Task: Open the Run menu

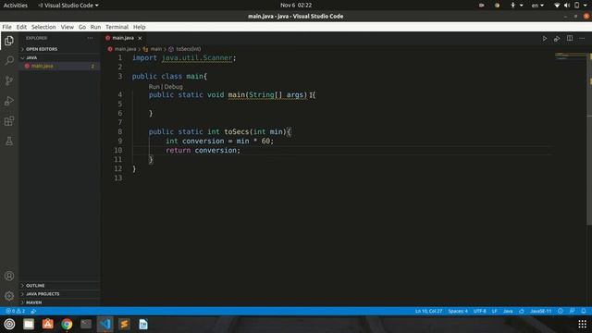Action: click(x=95, y=27)
